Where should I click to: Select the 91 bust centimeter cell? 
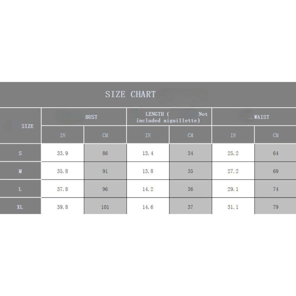[105, 171]
